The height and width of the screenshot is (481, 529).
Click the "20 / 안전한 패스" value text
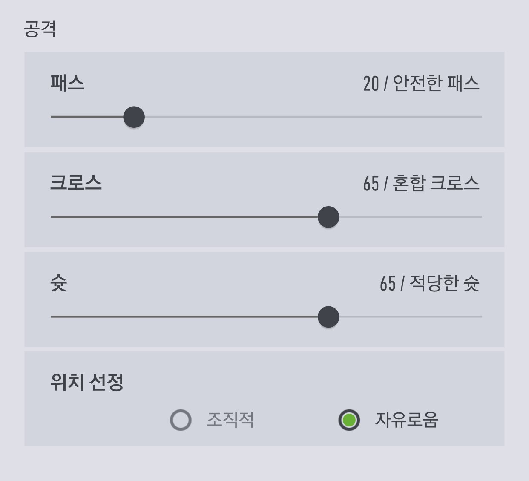421,84
